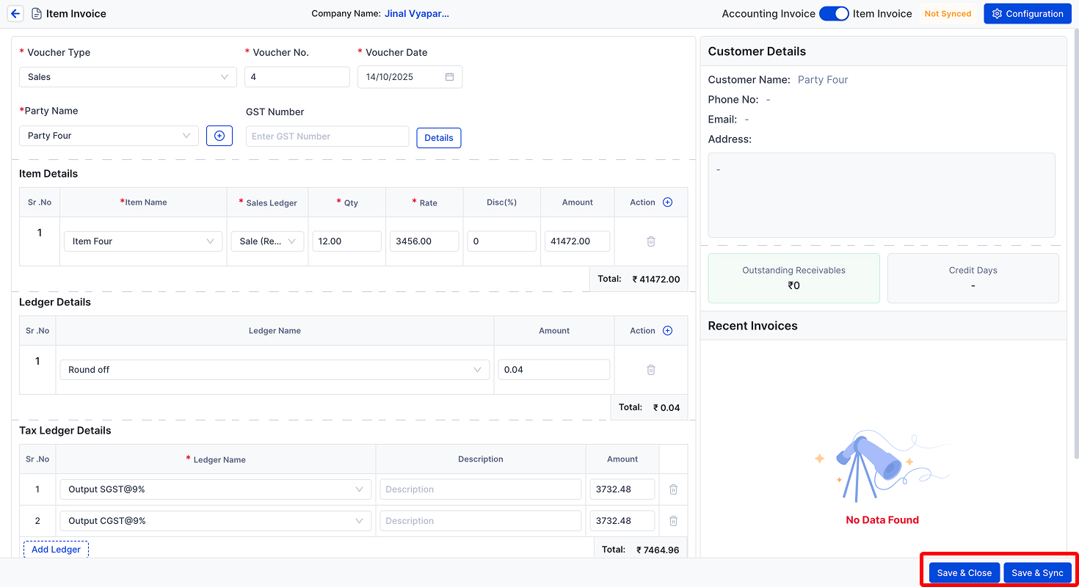
Task: Delete the Item Four row
Action: (x=650, y=241)
